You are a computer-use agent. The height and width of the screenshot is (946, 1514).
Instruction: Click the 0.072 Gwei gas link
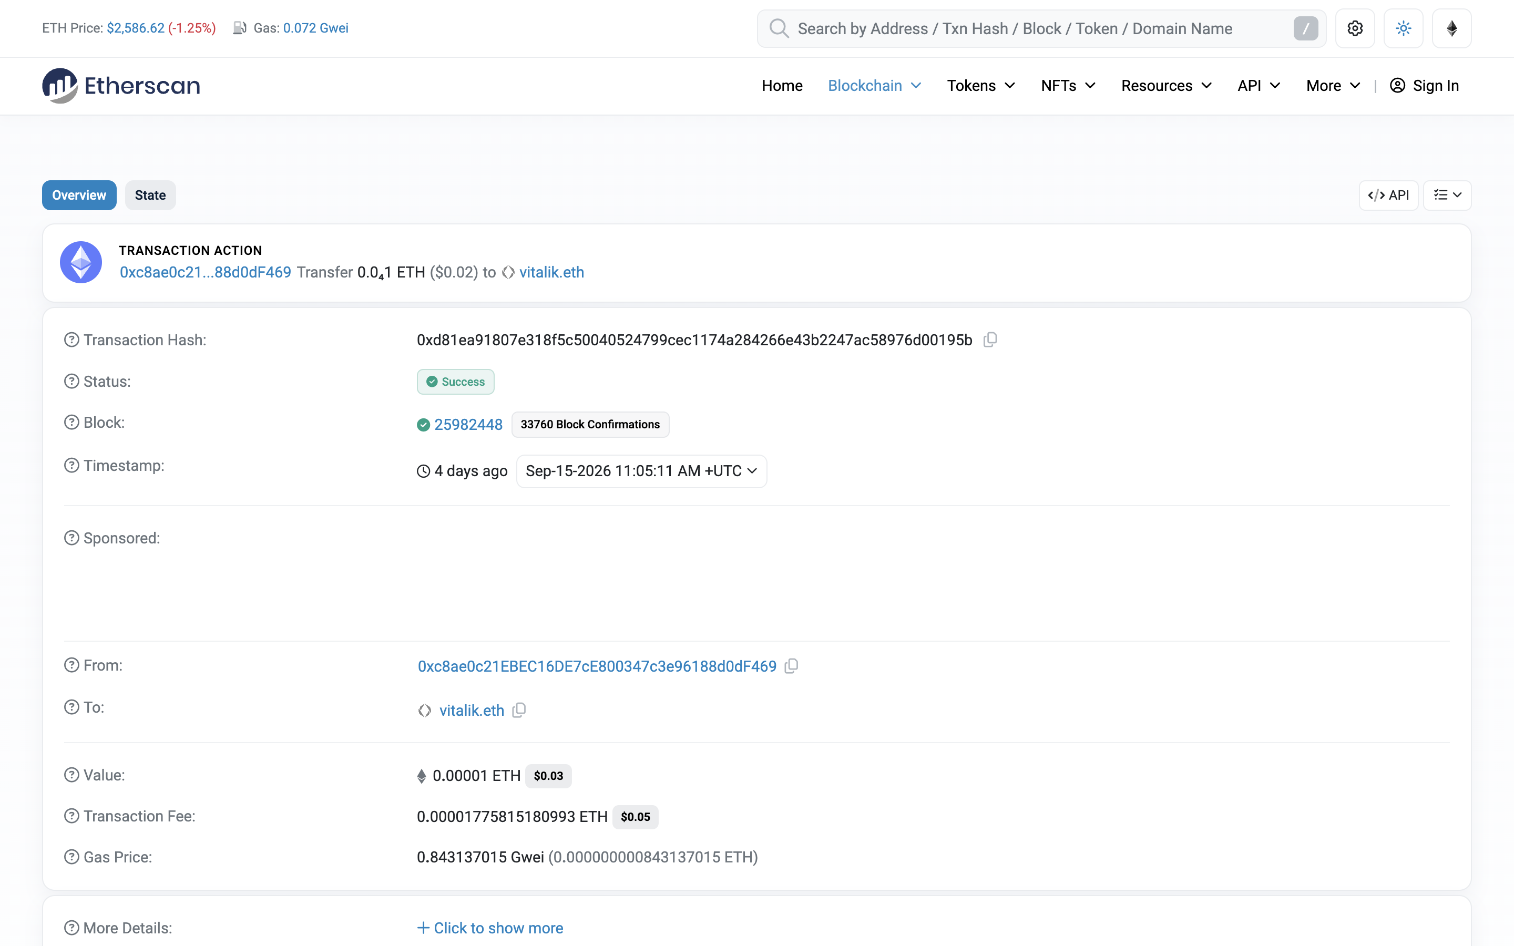point(315,28)
